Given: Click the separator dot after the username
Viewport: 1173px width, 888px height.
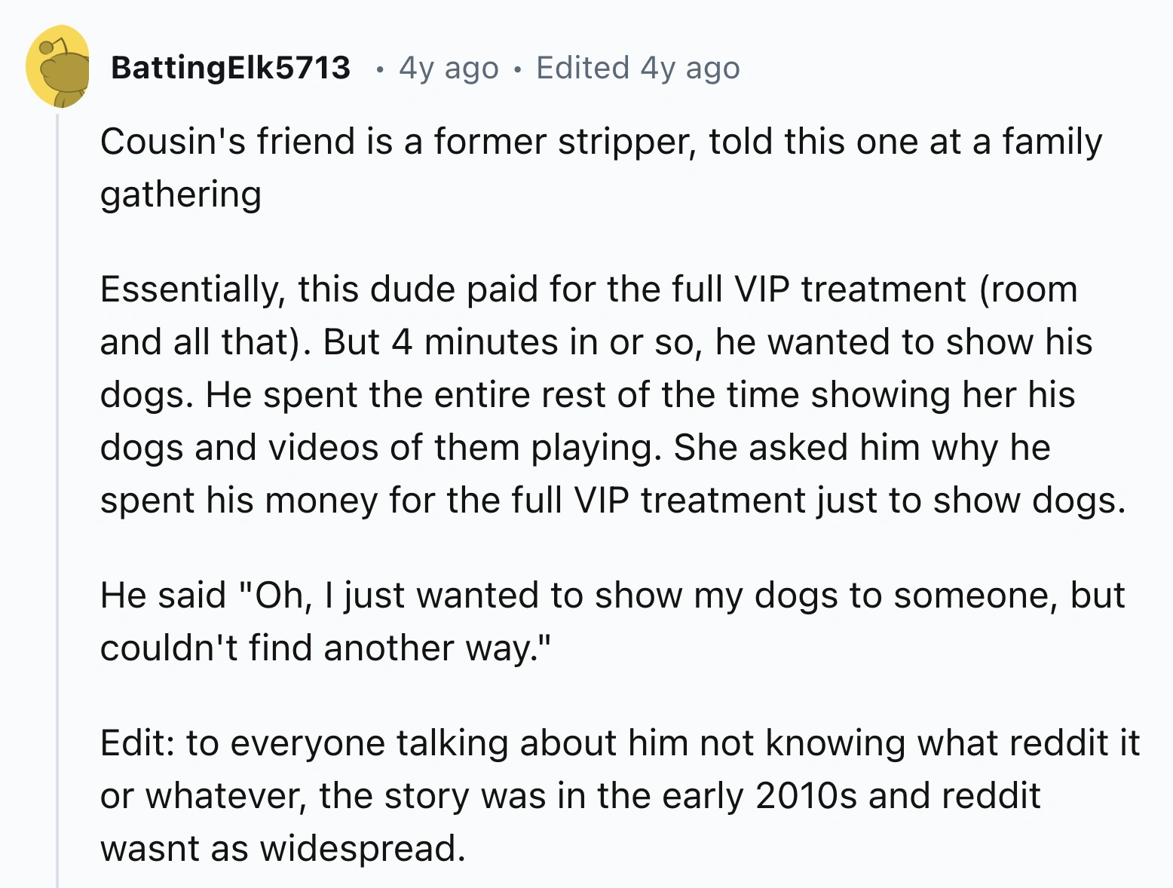Looking at the screenshot, I should (380, 70).
